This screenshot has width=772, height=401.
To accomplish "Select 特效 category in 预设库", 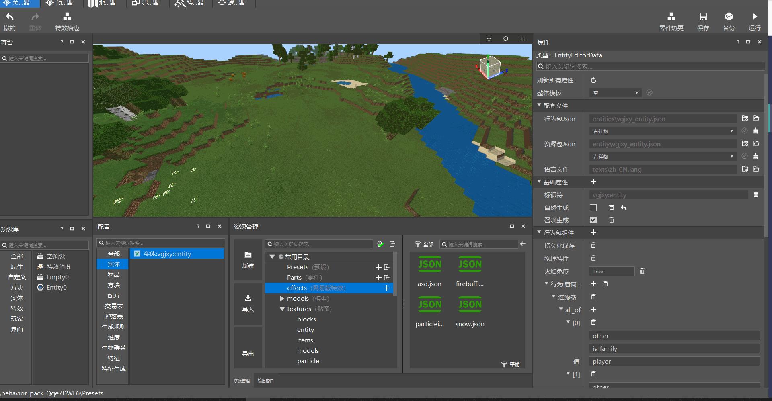I will click(17, 308).
